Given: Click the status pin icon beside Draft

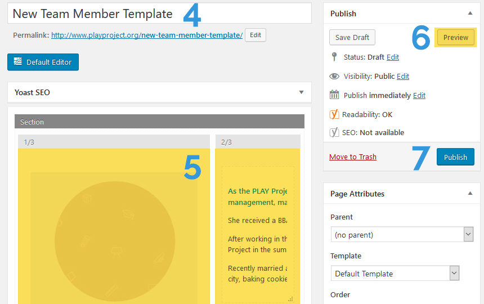Looking at the screenshot, I should (x=334, y=57).
